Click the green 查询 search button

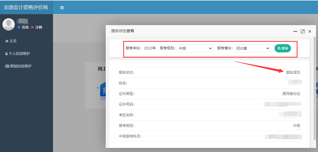(x=283, y=48)
